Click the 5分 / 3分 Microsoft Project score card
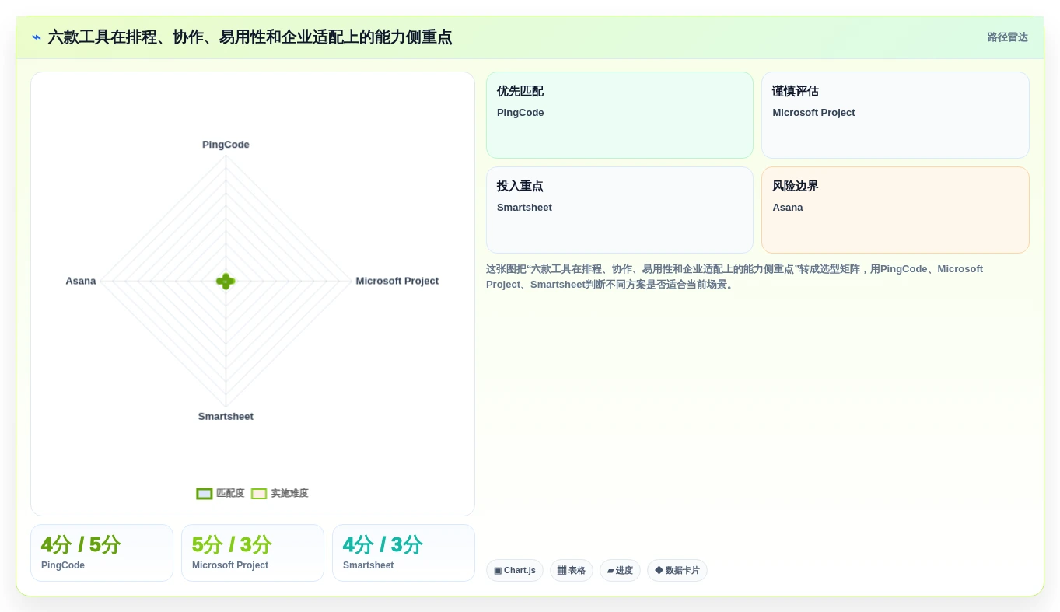 tap(253, 553)
